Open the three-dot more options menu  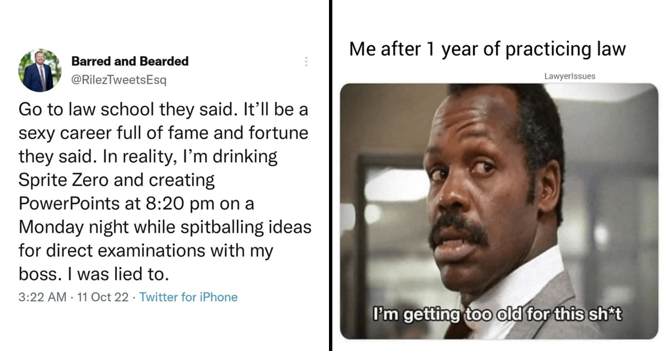click(x=306, y=62)
